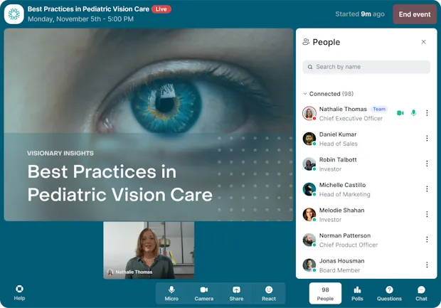Click the small avatar on the video name label

pos(110,272)
